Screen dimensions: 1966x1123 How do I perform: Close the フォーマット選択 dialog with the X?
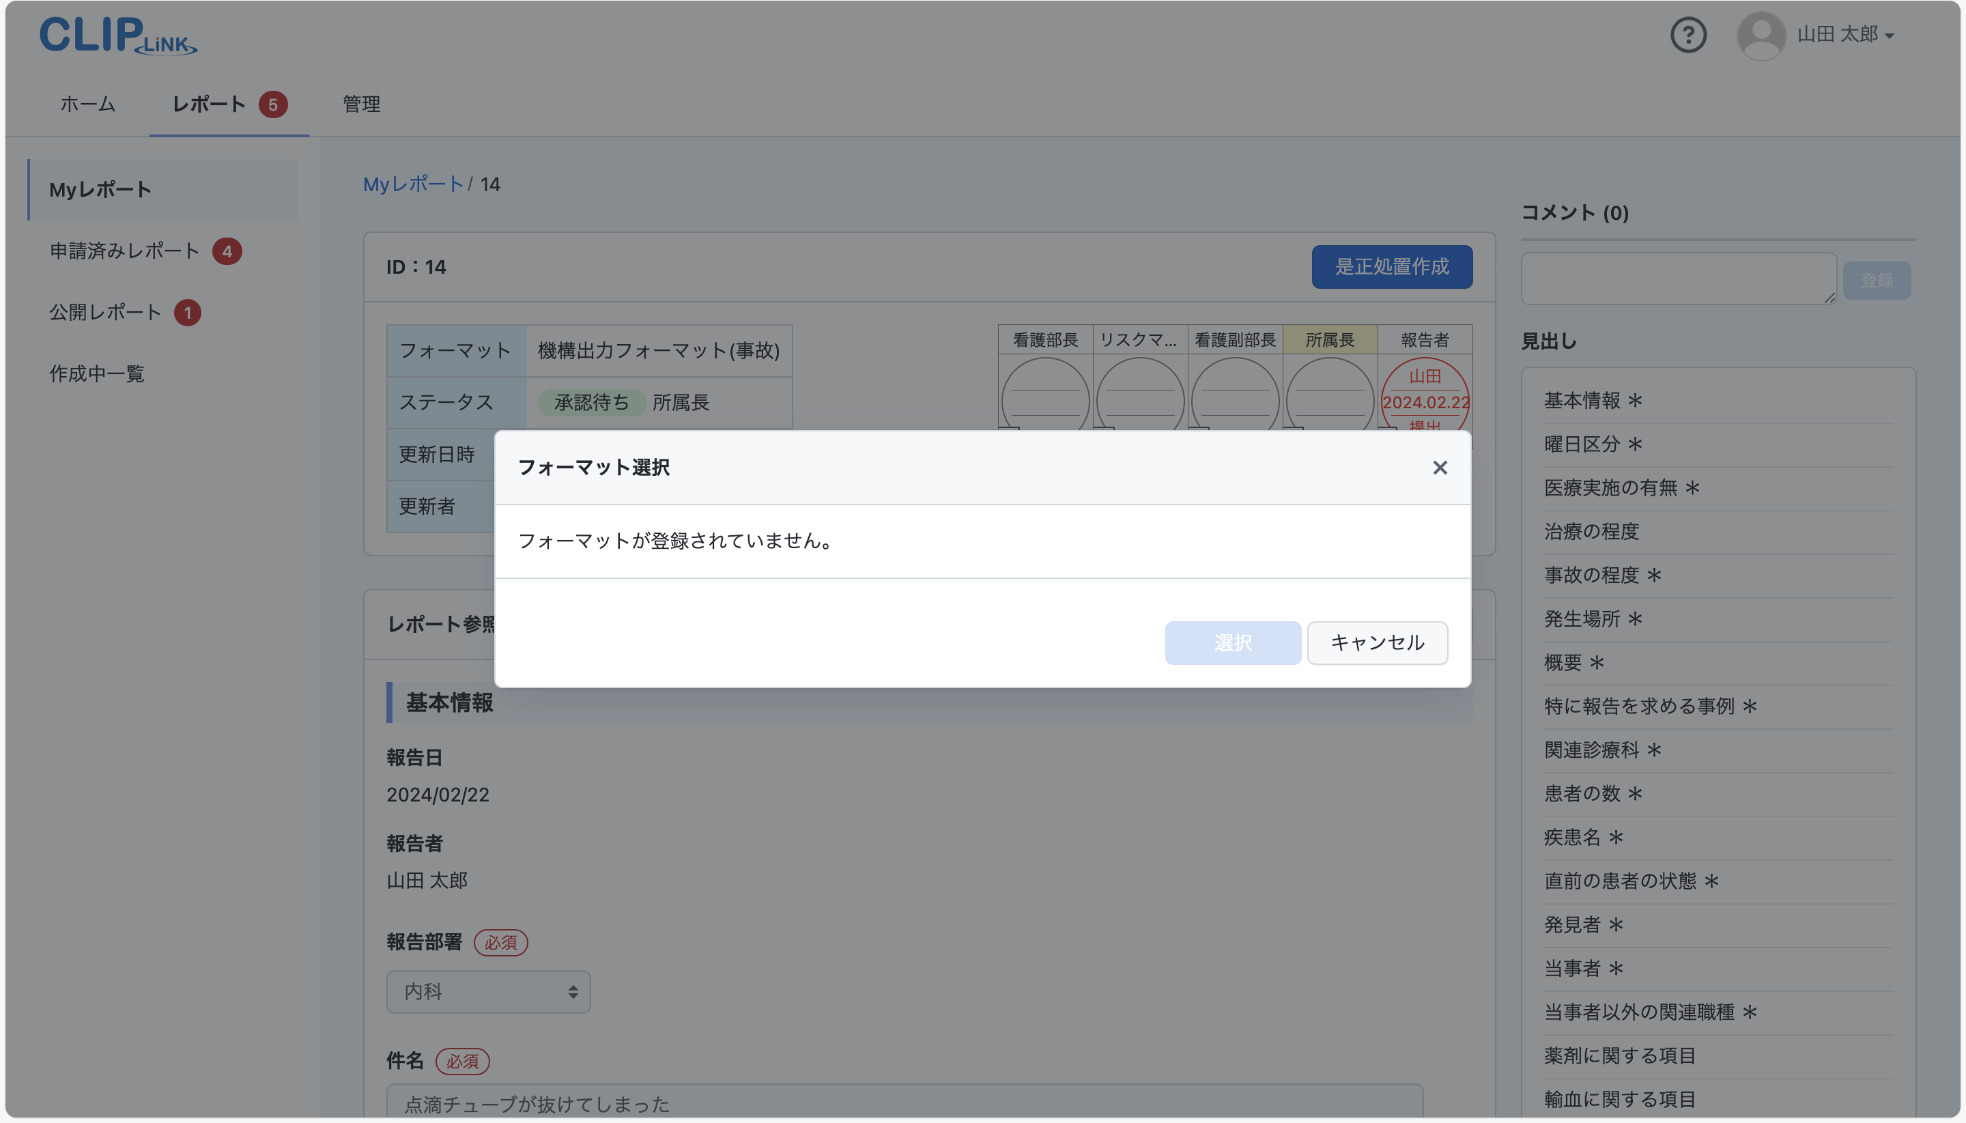click(x=1439, y=468)
